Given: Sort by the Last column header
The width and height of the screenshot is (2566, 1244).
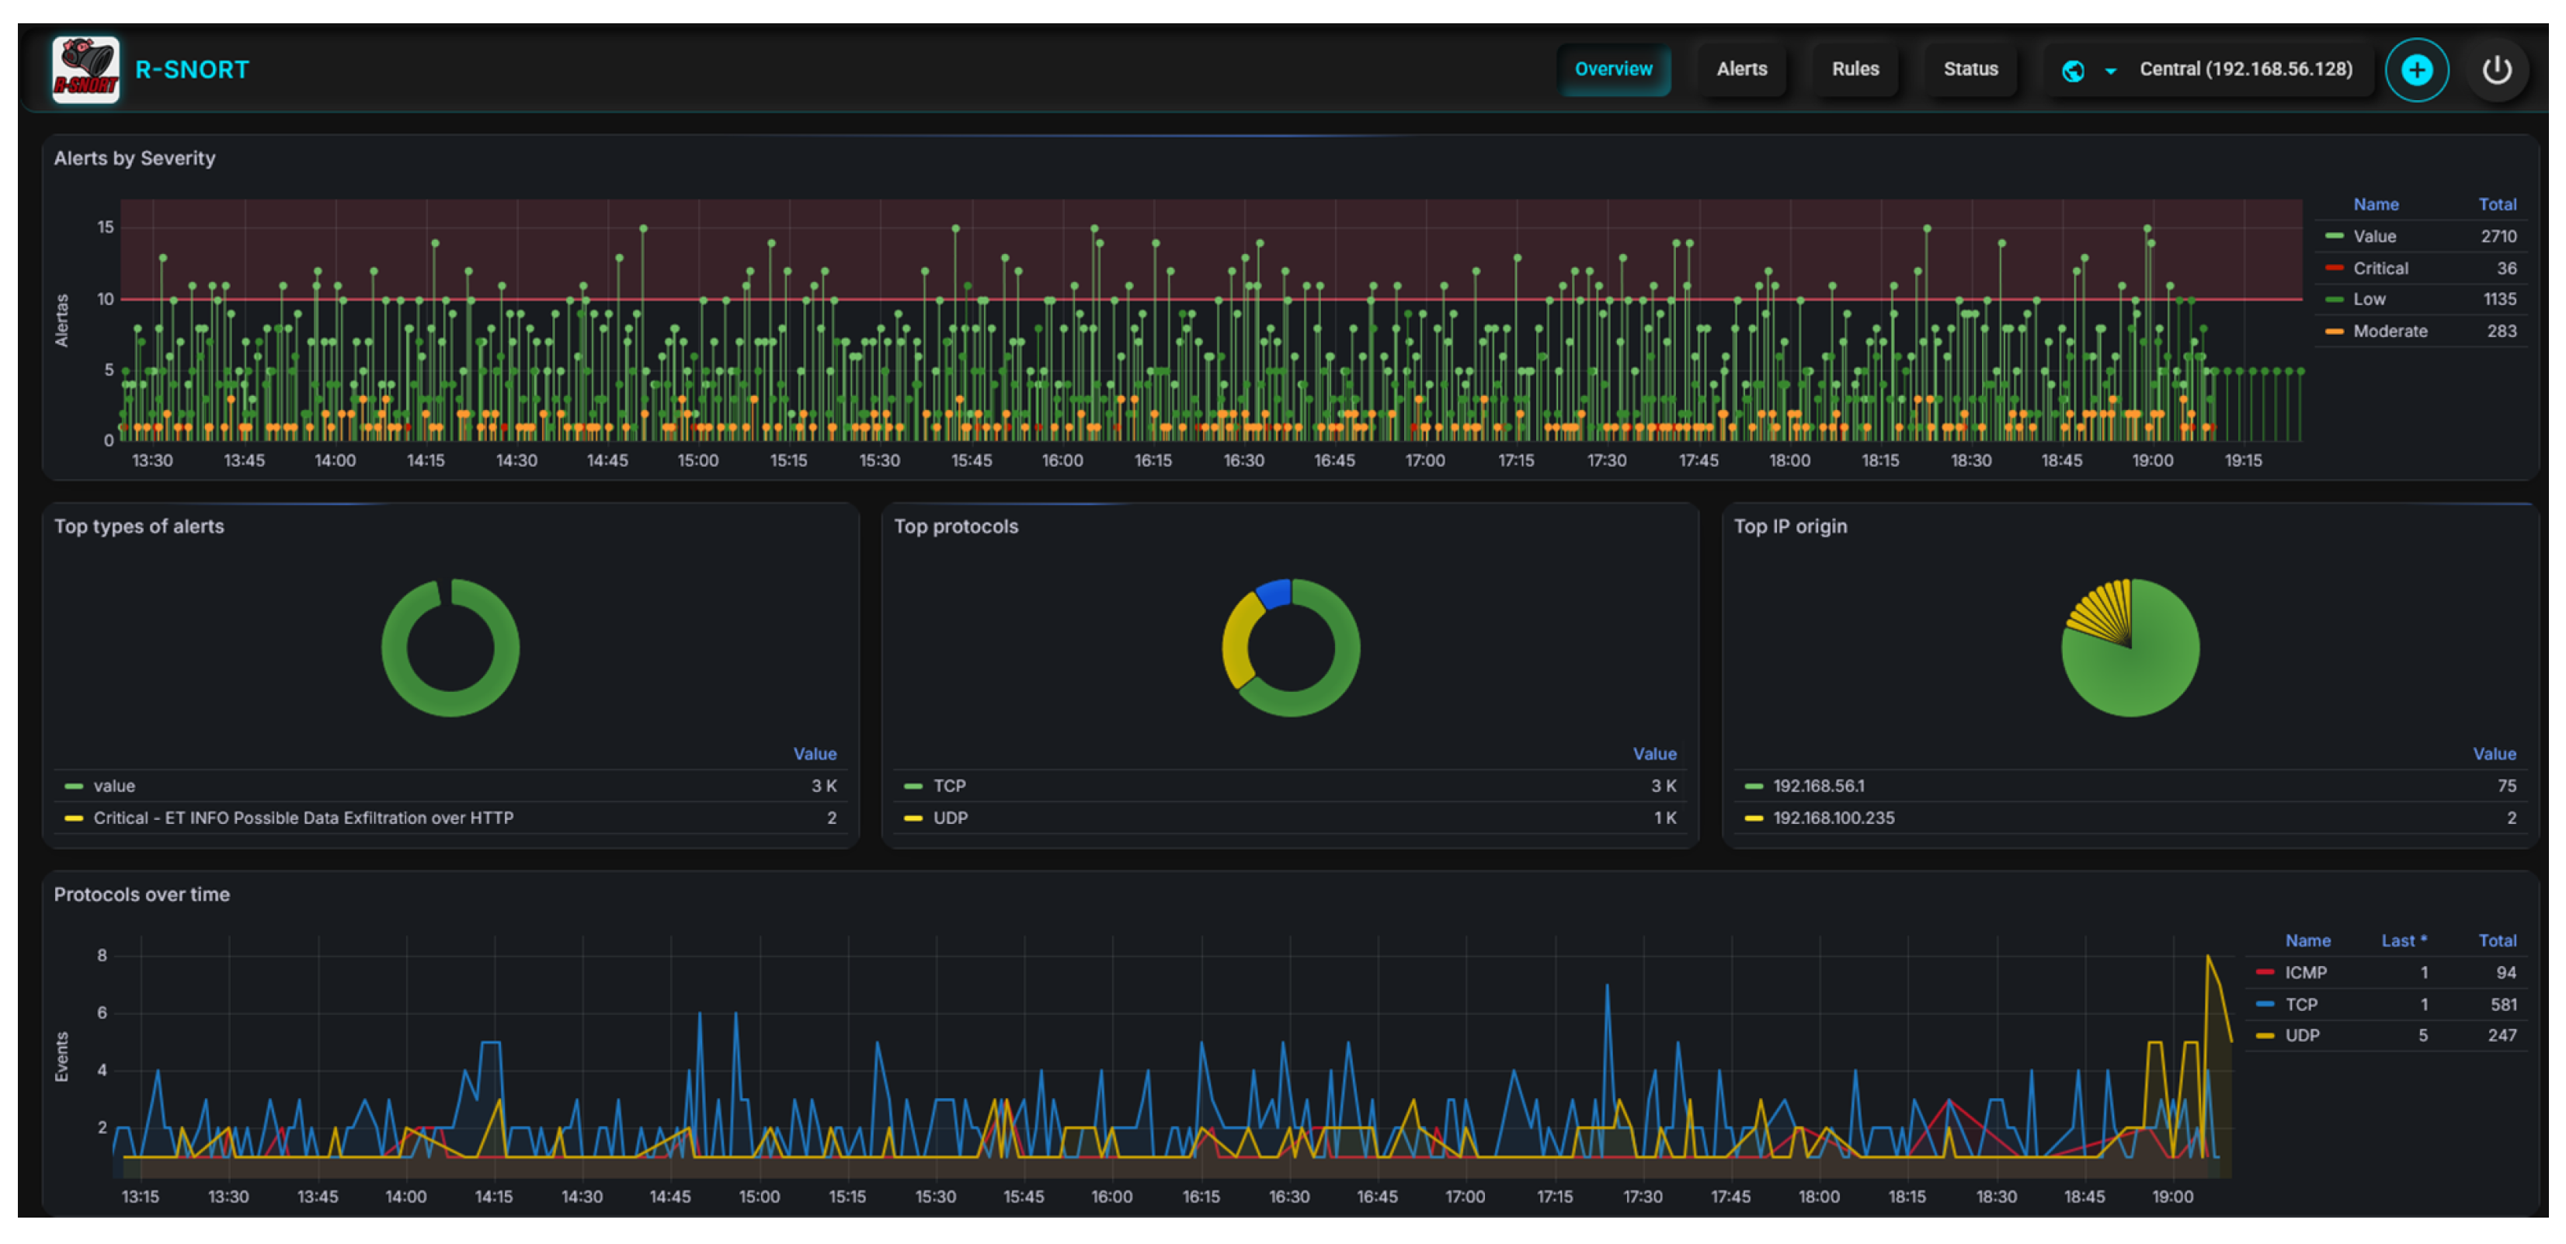Looking at the screenshot, I should click(2404, 940).
